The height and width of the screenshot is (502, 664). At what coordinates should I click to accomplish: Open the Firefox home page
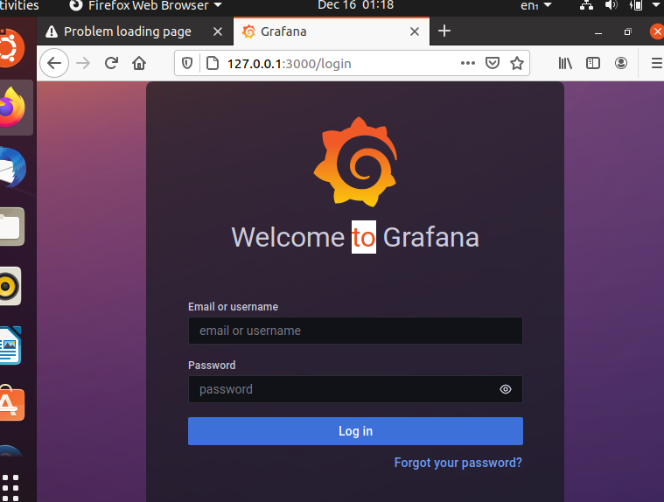(x=139, y=64)
